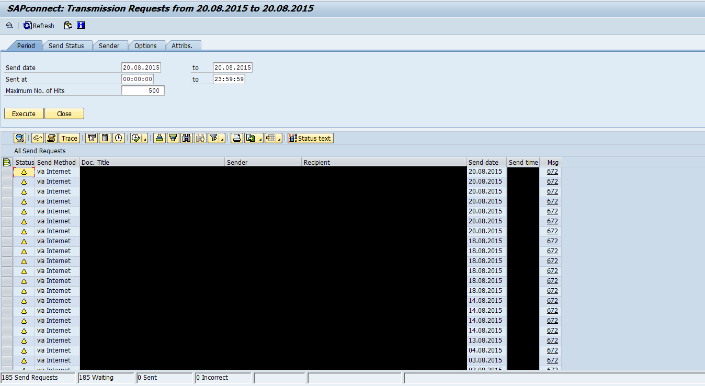
Task: Open Details with the magnifier icon
Action: [x=20, y=138]
